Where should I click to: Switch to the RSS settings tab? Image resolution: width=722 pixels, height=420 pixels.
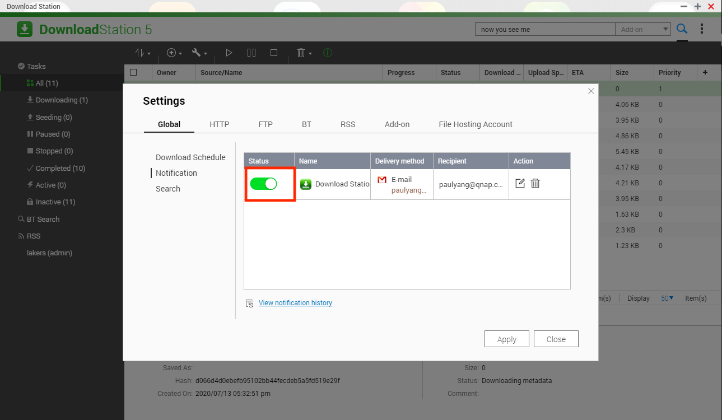[348, 124]
